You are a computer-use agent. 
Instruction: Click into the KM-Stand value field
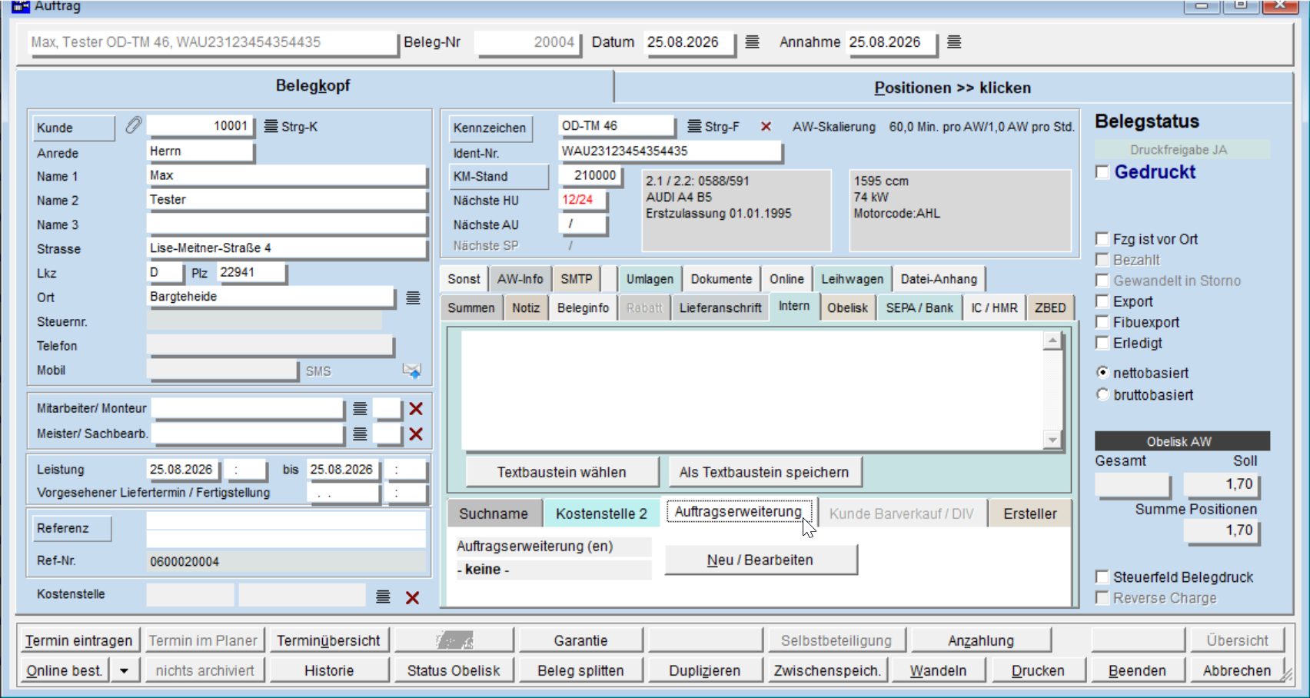coord(589,175)
